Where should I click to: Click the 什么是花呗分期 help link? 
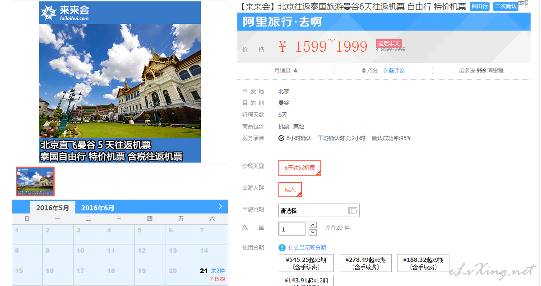pyautogui.click(x=307, y=247)
